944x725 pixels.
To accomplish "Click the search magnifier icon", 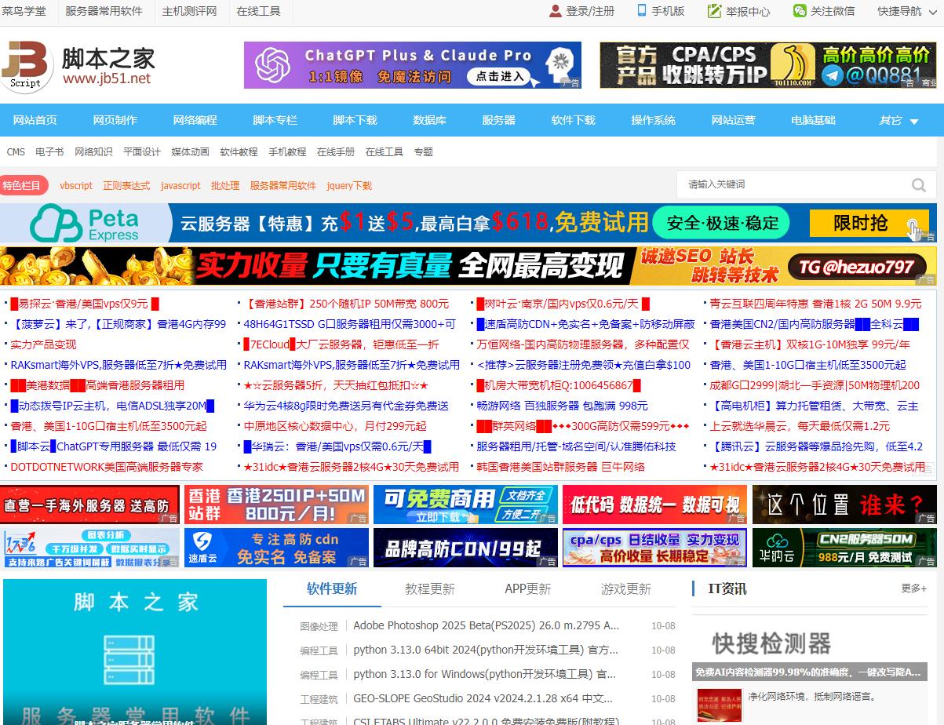I will tap(918, 185).
